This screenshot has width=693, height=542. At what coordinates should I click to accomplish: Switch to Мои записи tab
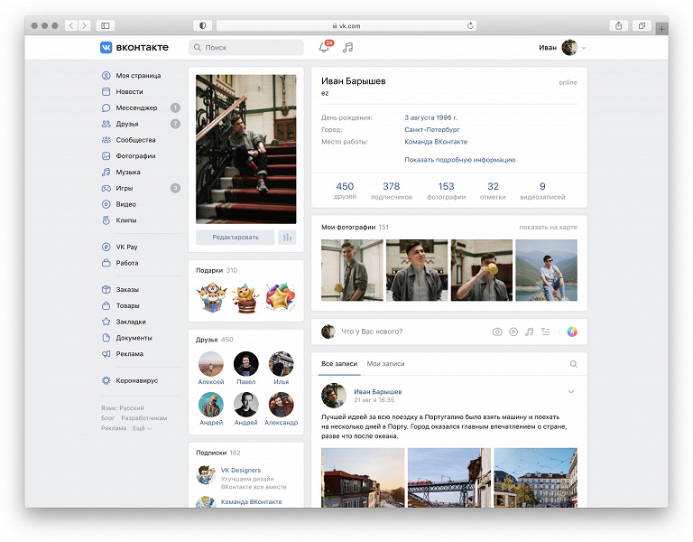tap(385, 364)
